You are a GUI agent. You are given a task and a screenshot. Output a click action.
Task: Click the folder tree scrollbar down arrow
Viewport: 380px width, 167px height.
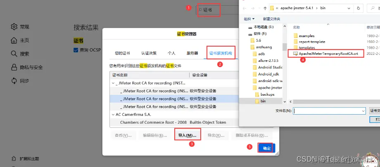pyautogui.click(x=285, y=102)
